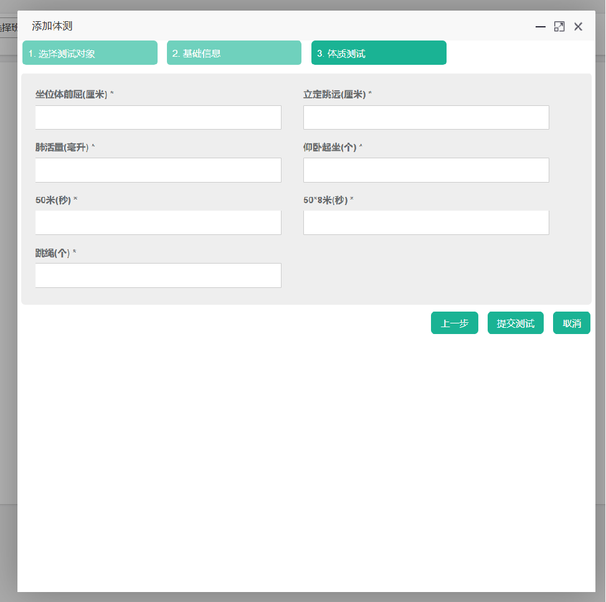Maximize the 添加体测 dialog window

(x=559, y=27)
